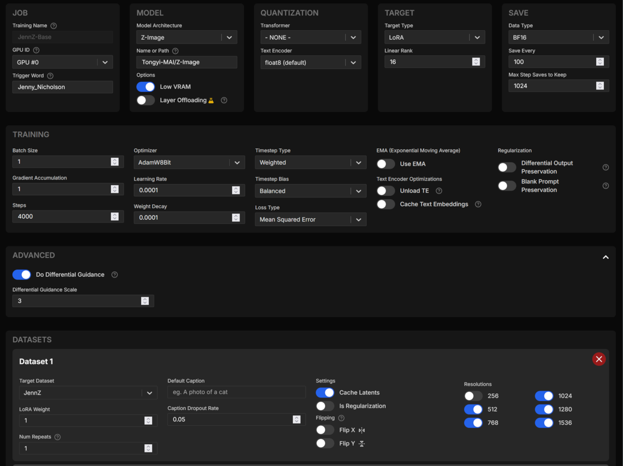Enable the Layer Offloading toggle
Screen dimensions: 623x466
pyautogui.click(x=146, y=101)
